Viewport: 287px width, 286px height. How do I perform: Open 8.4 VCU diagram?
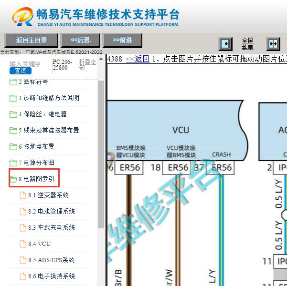[x=39, y=244]
